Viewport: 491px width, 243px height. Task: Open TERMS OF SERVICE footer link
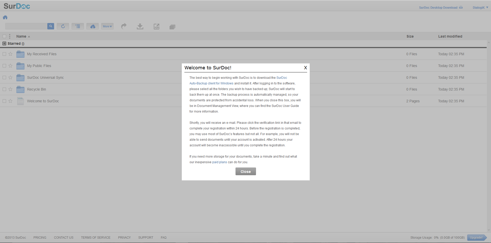pyautogui.click(x=96, y=238)
